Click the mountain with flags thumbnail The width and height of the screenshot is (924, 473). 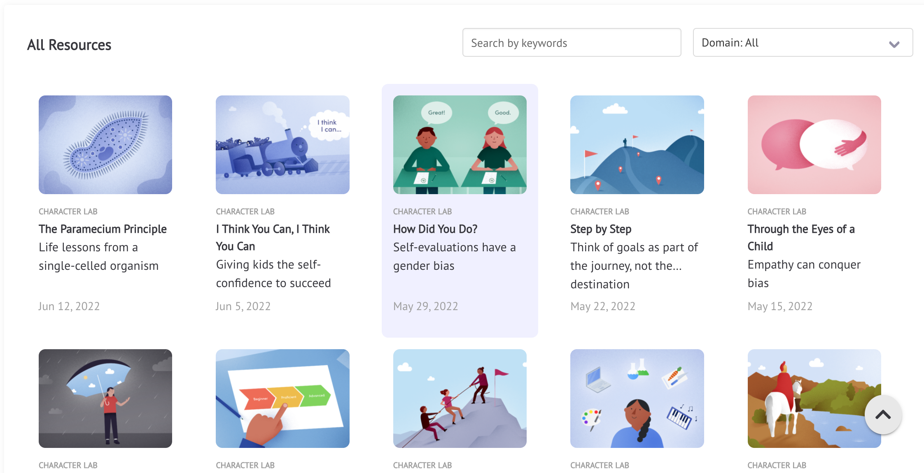(x=637, y=145)
